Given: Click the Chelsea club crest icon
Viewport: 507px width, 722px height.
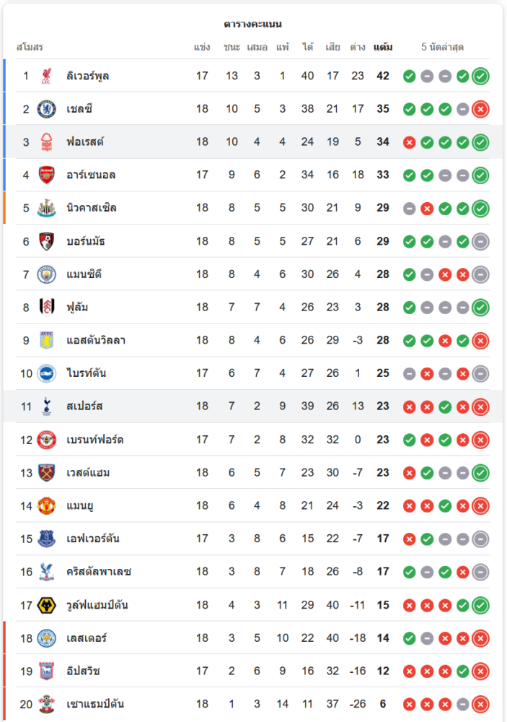Looking at the screenshot, I should click(x=47, y=109).
